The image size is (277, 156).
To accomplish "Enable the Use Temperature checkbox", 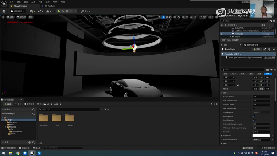I will (x=254, y=108).
